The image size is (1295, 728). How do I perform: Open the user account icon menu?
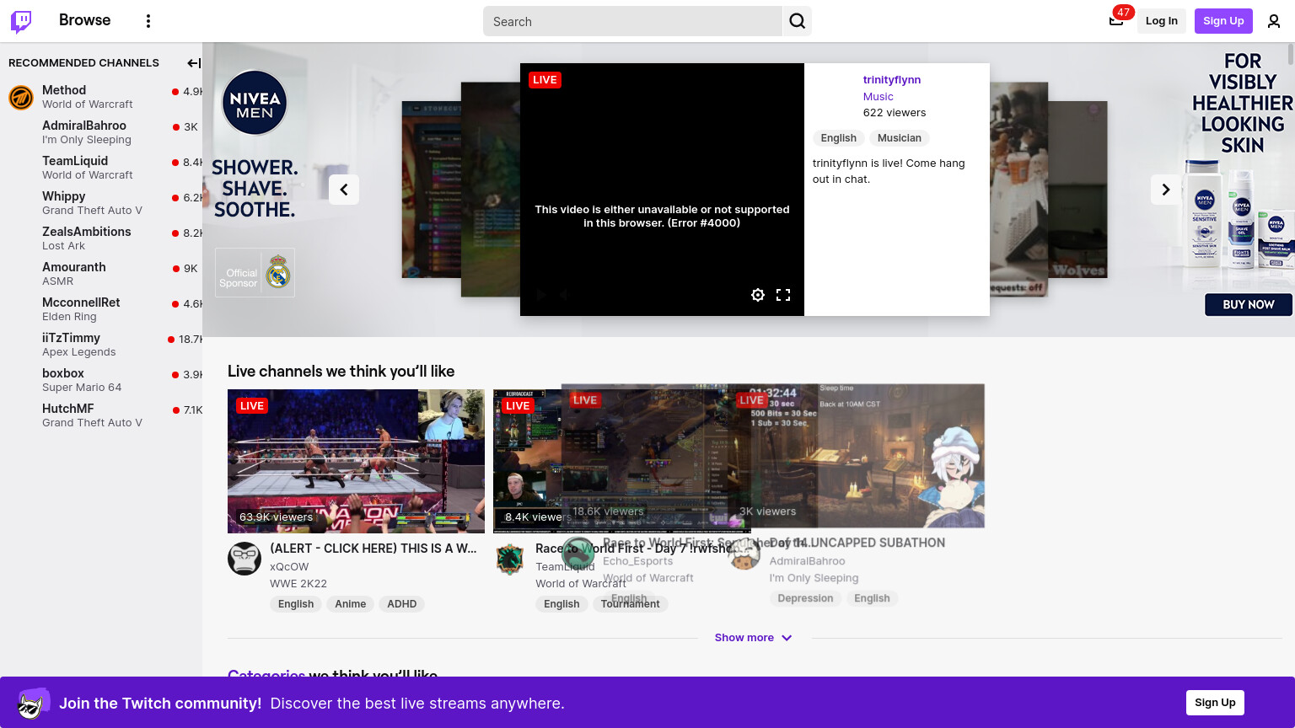point(1274,21)
